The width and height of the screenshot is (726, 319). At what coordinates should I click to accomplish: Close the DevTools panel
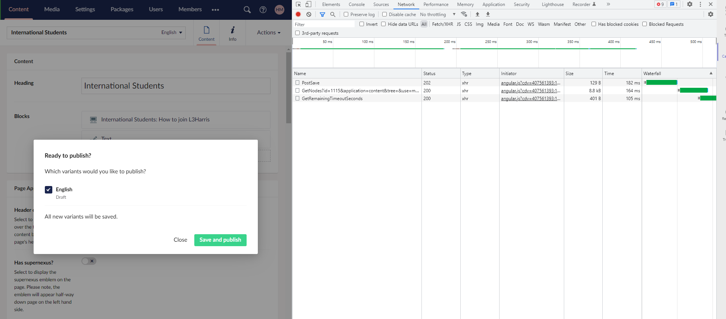click(711, 4)
